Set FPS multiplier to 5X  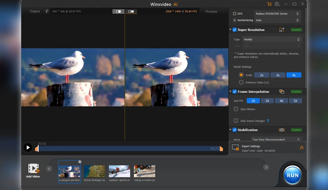point(295,101)
